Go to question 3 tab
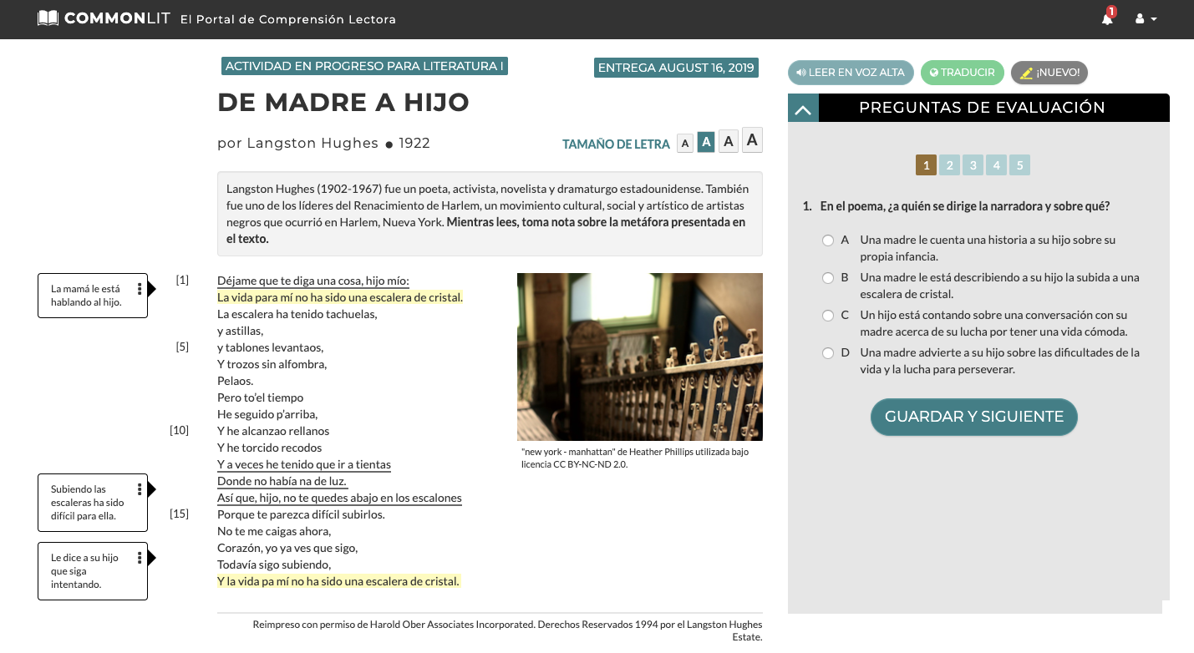 tap(973, 165)
